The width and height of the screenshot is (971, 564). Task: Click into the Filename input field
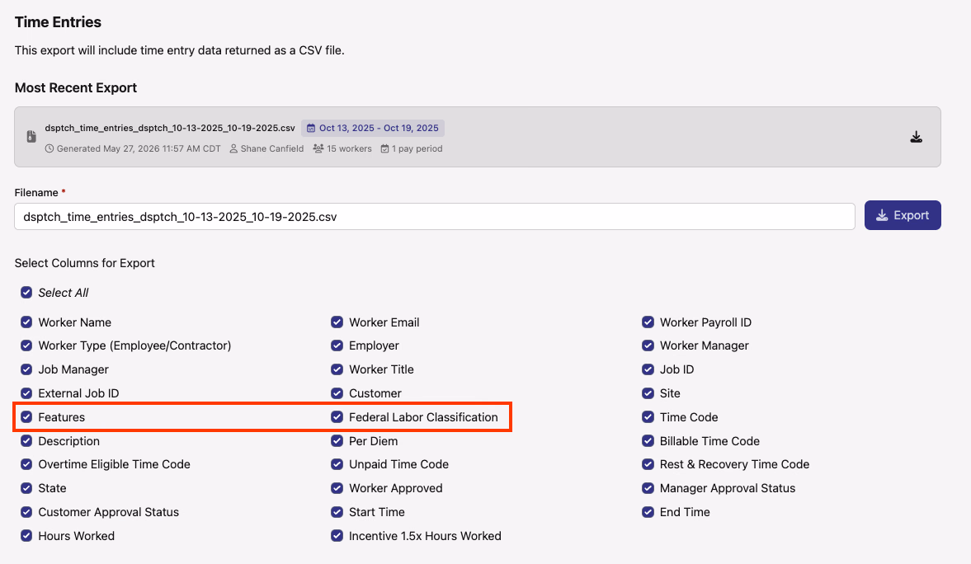coord(435,217)
